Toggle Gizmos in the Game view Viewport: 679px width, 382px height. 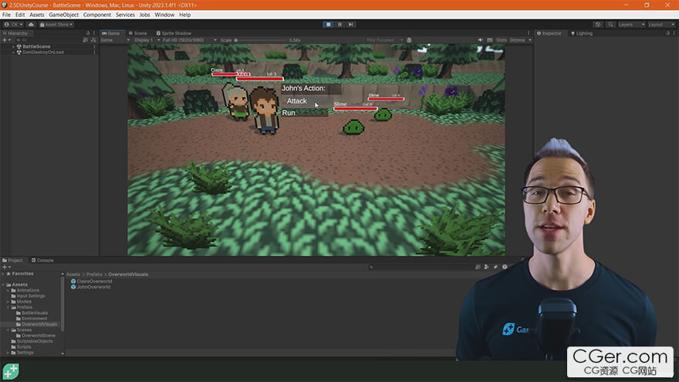517,40
